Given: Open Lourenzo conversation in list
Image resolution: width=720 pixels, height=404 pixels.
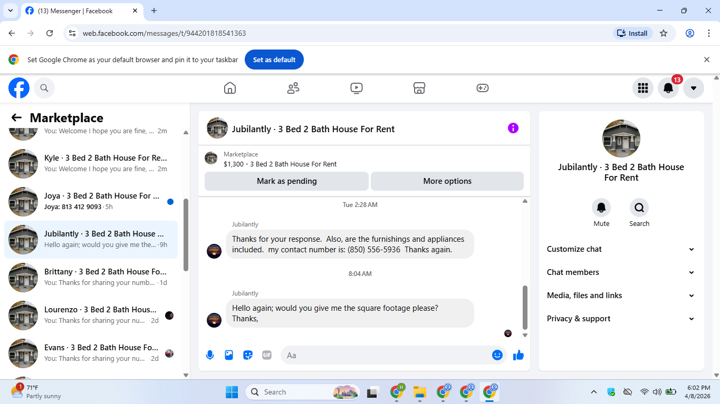Looking at the screenshot, I should [91, 316].
